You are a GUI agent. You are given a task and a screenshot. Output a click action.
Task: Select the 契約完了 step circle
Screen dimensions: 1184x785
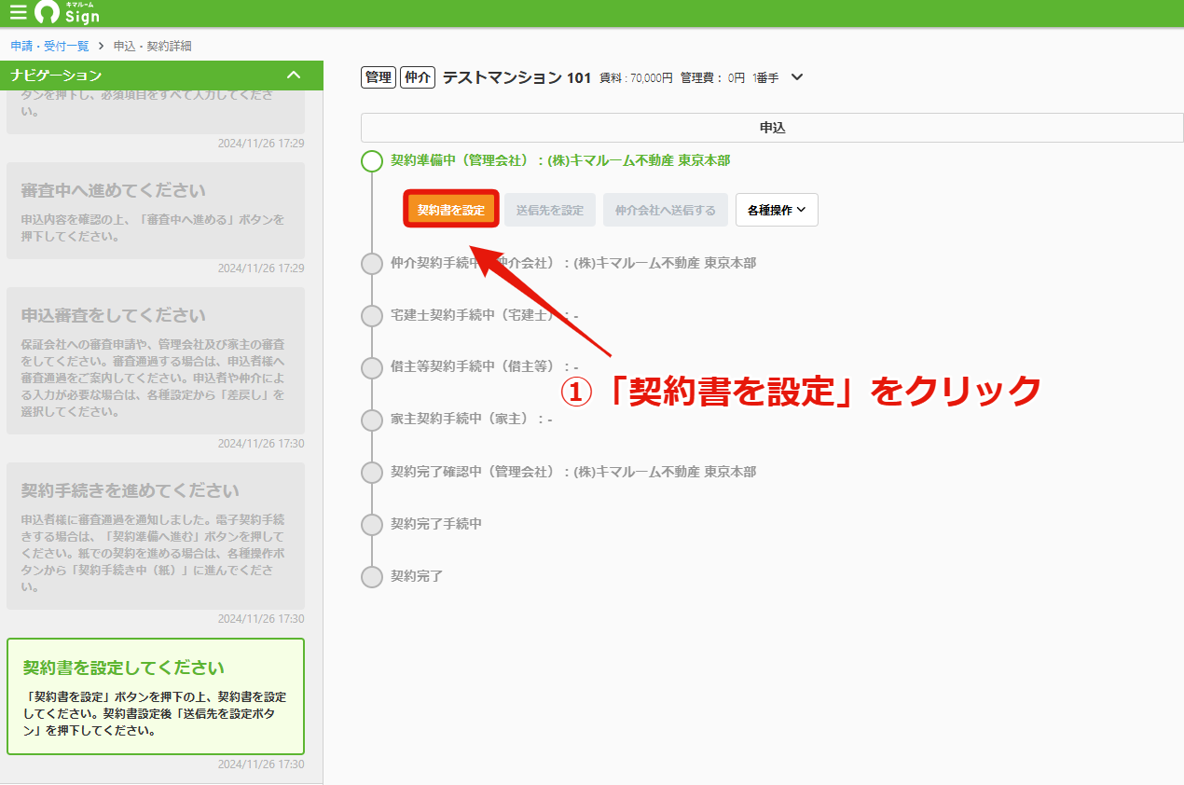click(x=372, y=576)
